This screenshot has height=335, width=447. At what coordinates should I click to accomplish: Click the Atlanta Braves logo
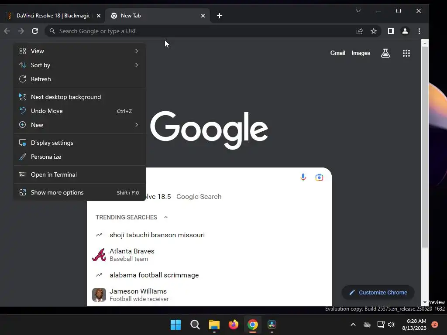click(99, 255)
